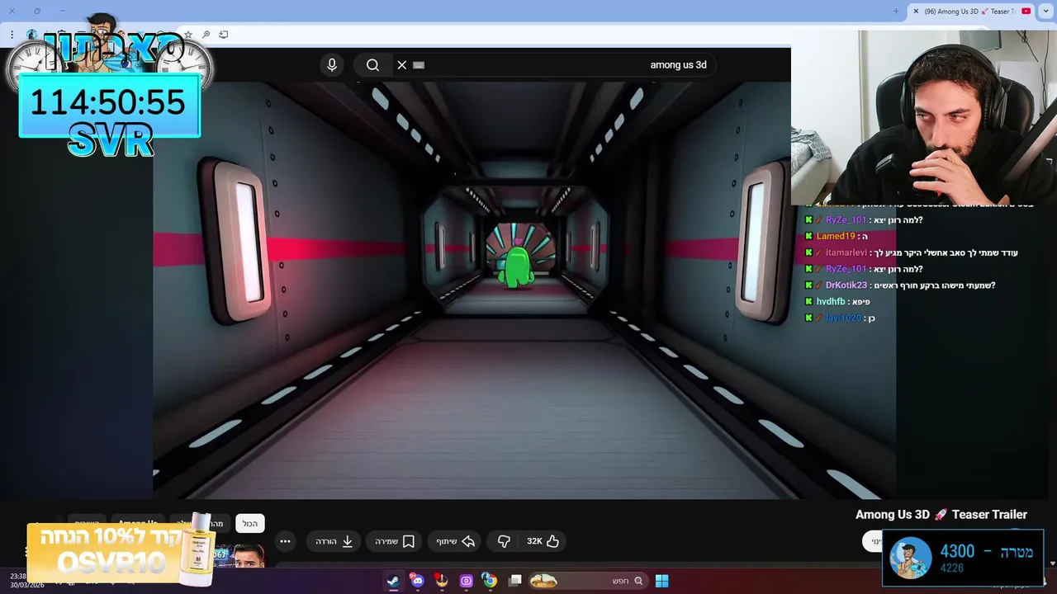Activate YouTube voice search microphone
The height and width of the screenshot is (594, 1057).
click(x=332, y=65)
